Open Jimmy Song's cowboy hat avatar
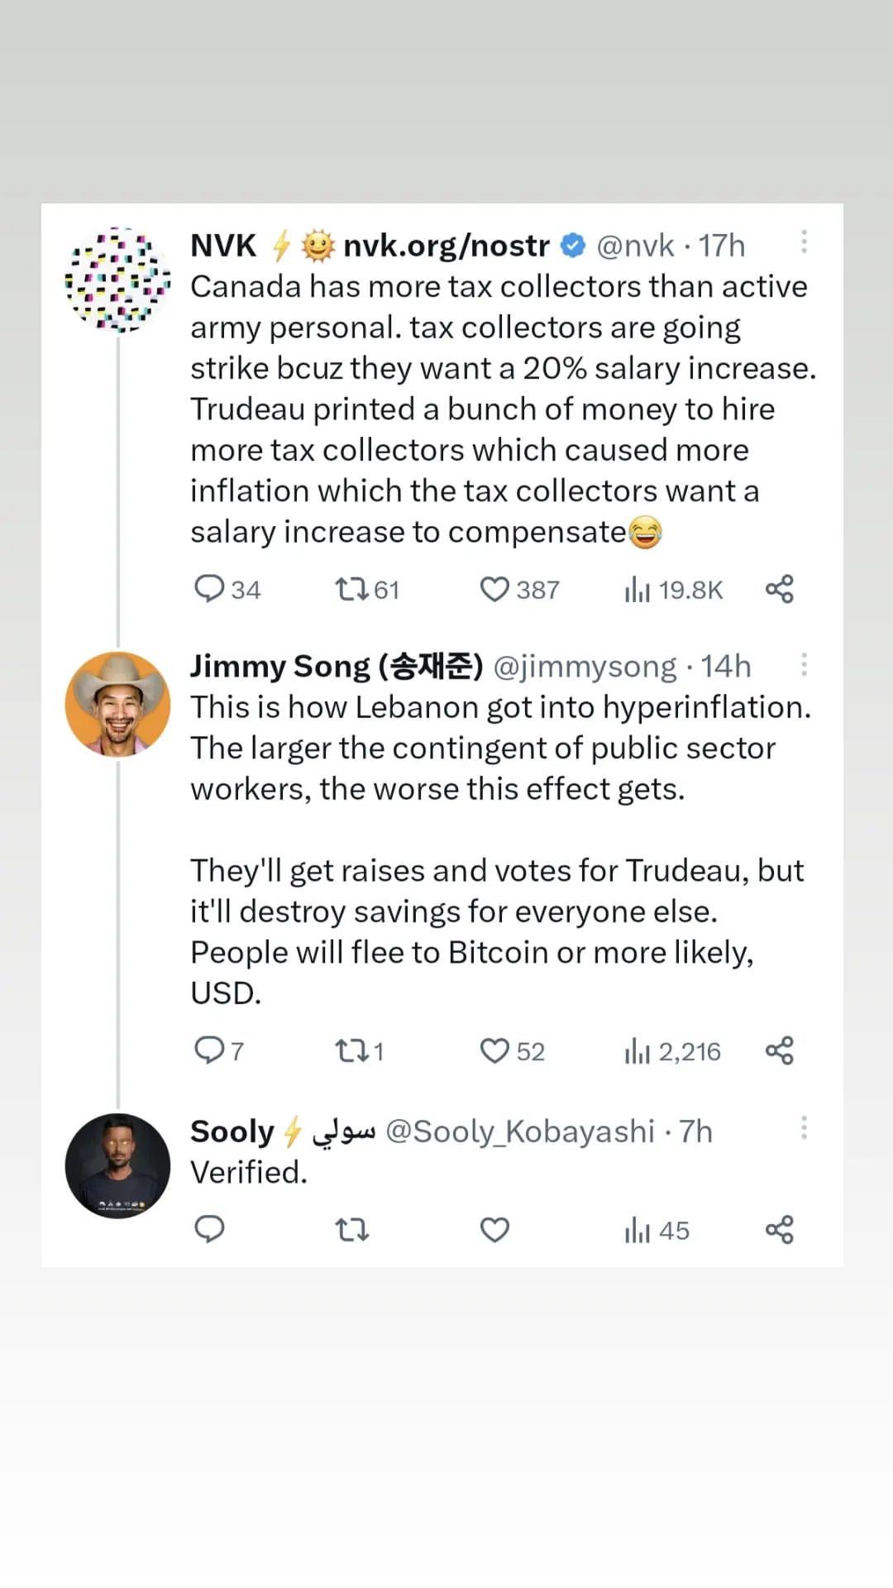893x1588 pixels. [118, 705]
